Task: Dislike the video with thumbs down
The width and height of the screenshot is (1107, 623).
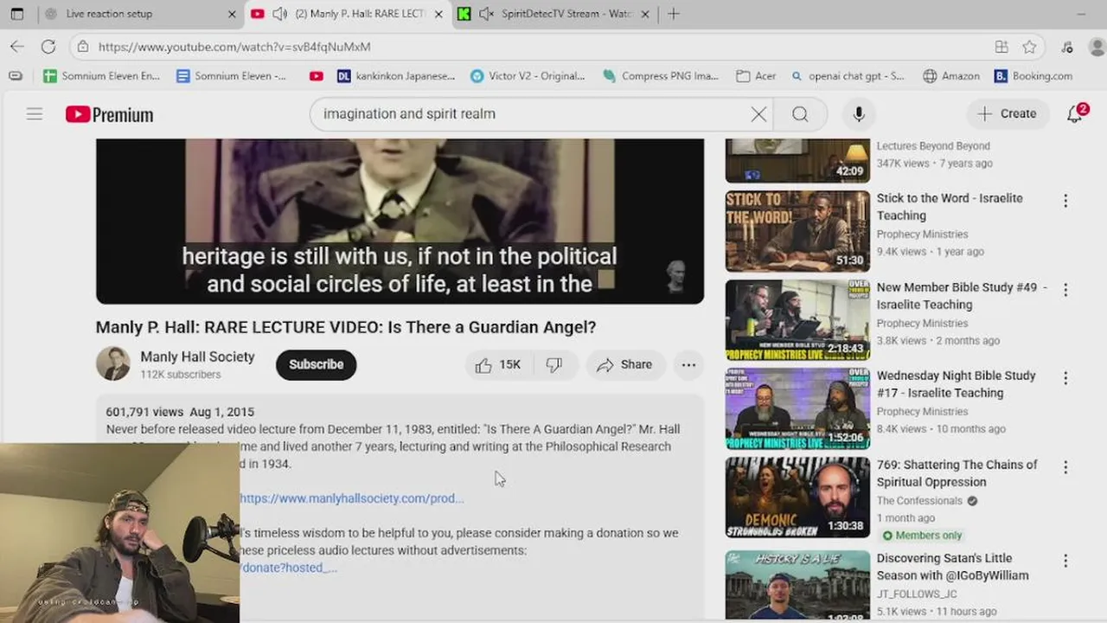Action: point(554,364)
